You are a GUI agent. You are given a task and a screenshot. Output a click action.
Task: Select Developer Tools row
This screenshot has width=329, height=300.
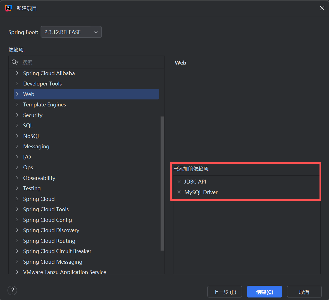87,84
